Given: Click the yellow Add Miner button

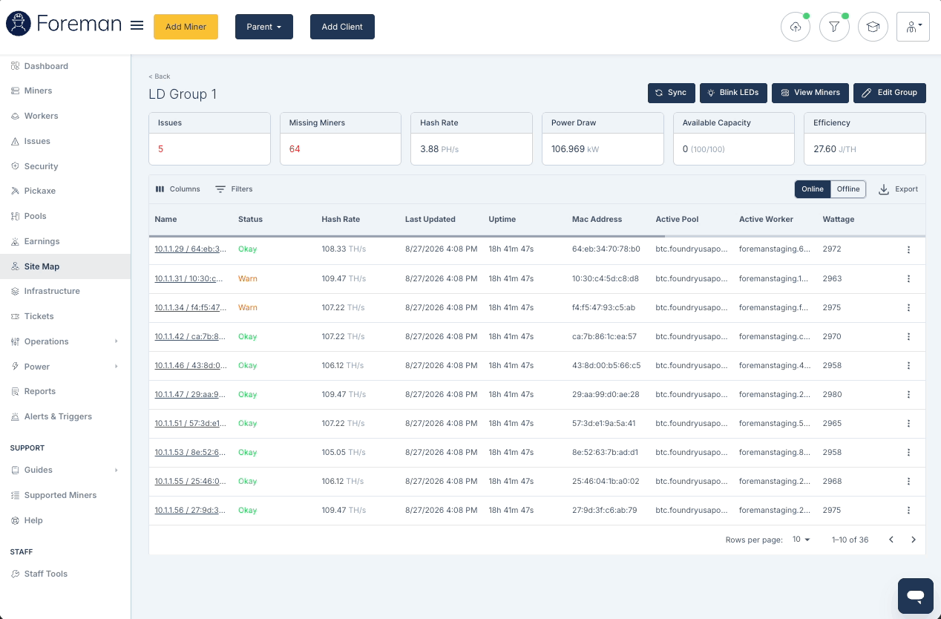Looking at the screenshot, I should (x=186, y=27).
